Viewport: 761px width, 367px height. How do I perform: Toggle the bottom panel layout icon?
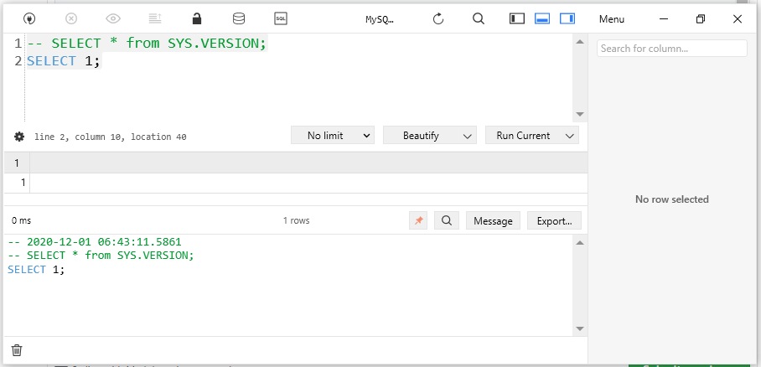pos(542,18)
